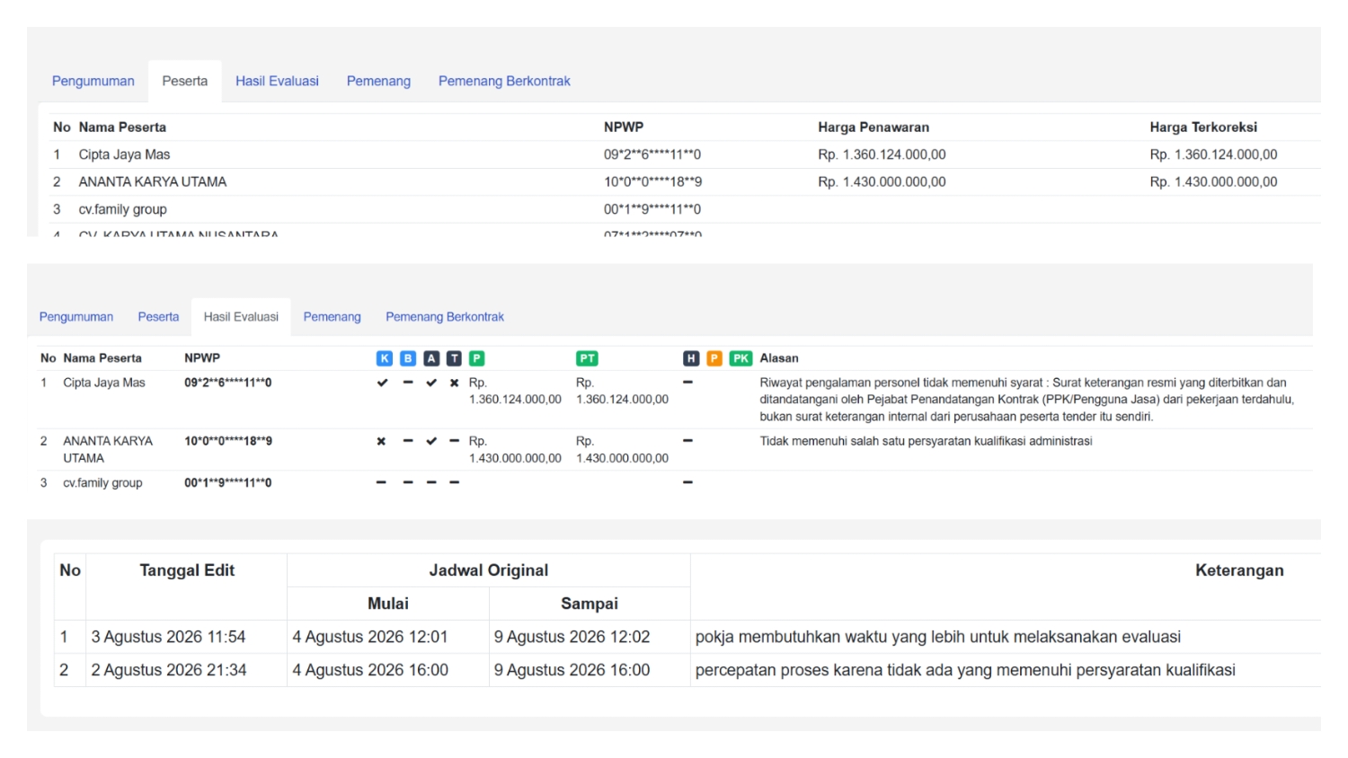The height and width of the screenshot is (758, 1348).
Task: Click Rp. 1.430.000.000,00 under Harga Terkoreksi
Action: [x=1213, y=181]
